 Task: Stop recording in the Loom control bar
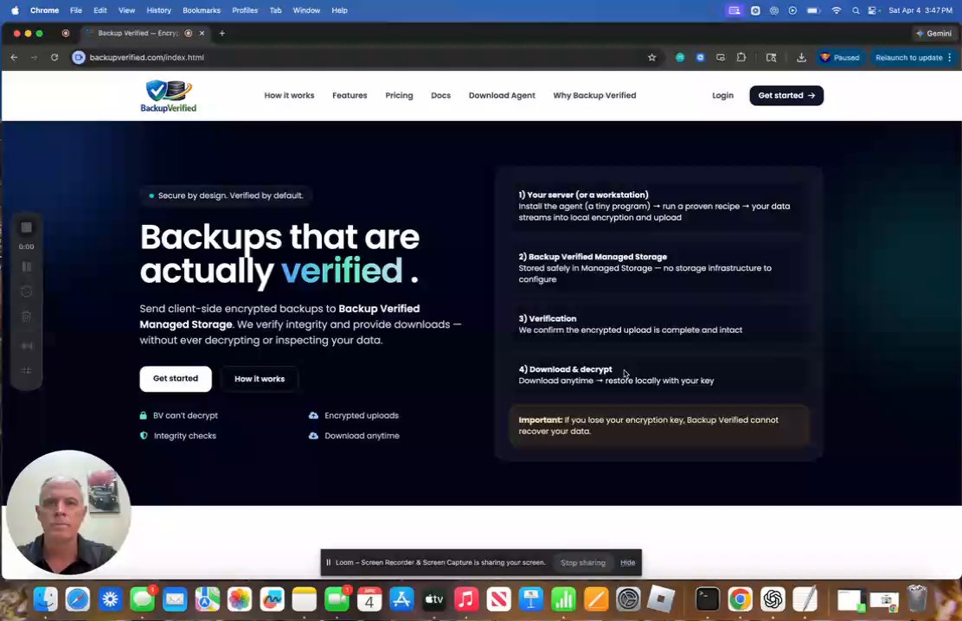click(x=26, y=227)
